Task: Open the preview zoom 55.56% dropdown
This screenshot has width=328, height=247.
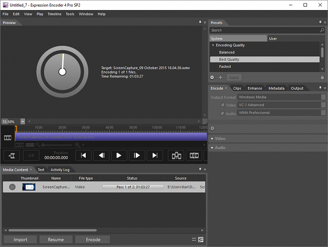Action: point(23,121)
